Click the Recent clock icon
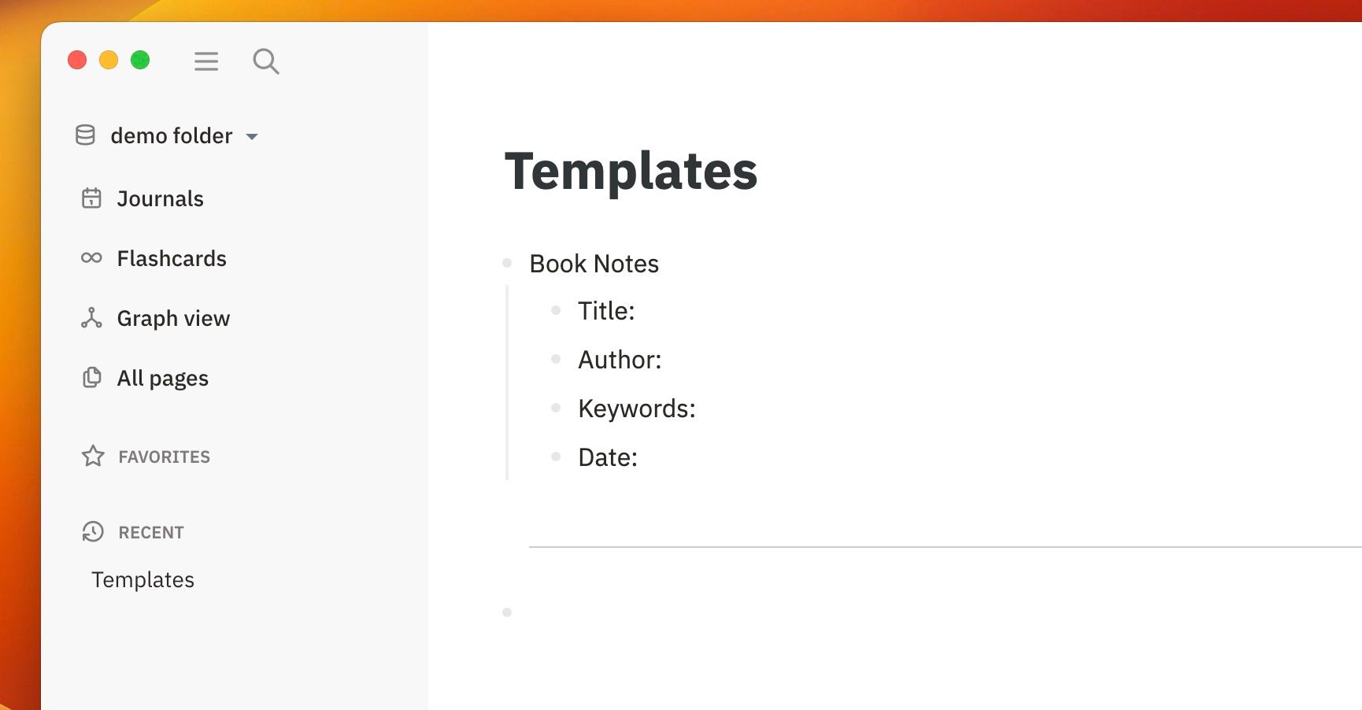 (92, 532)
